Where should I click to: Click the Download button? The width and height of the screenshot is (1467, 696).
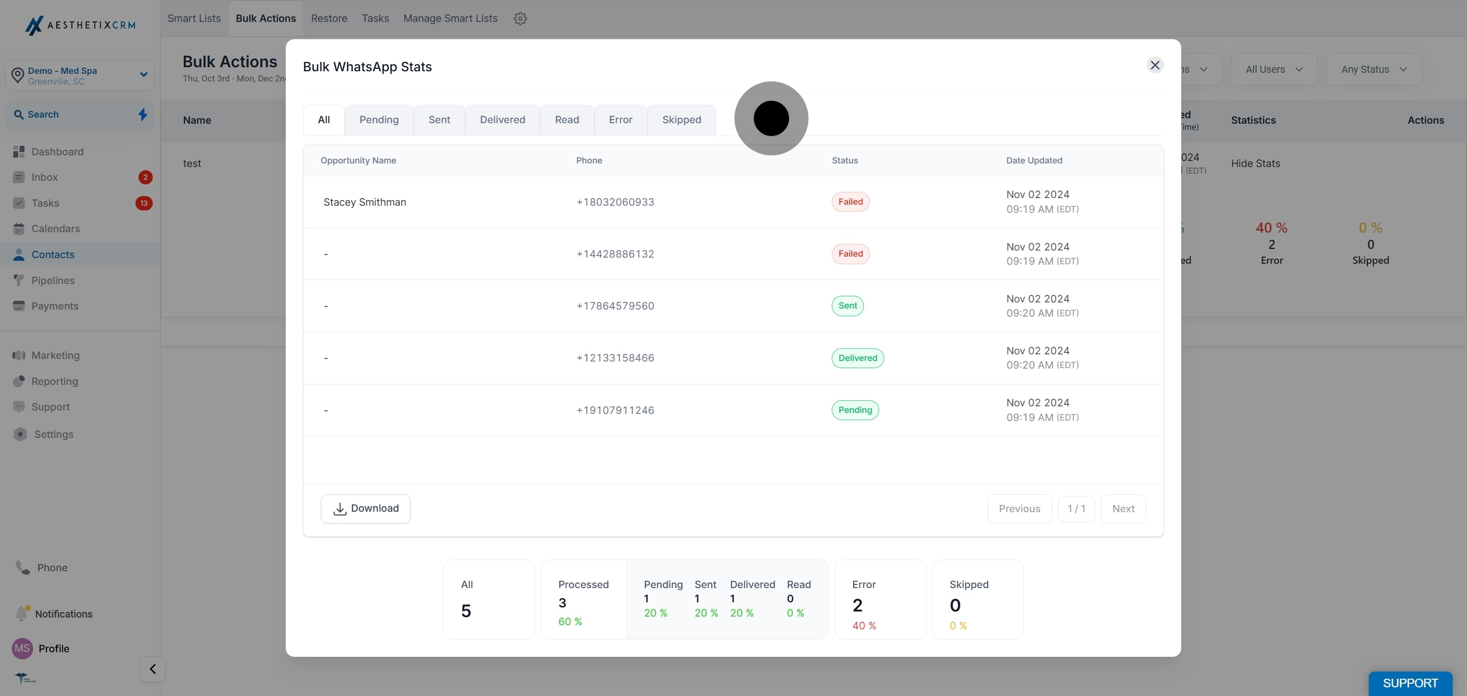(366, 508)
